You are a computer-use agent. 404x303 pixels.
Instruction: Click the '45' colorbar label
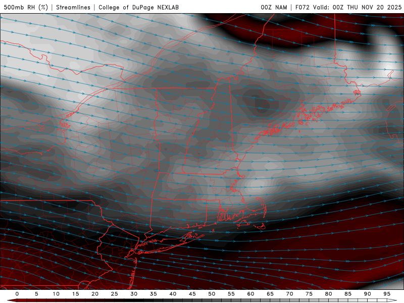[192, 294]
